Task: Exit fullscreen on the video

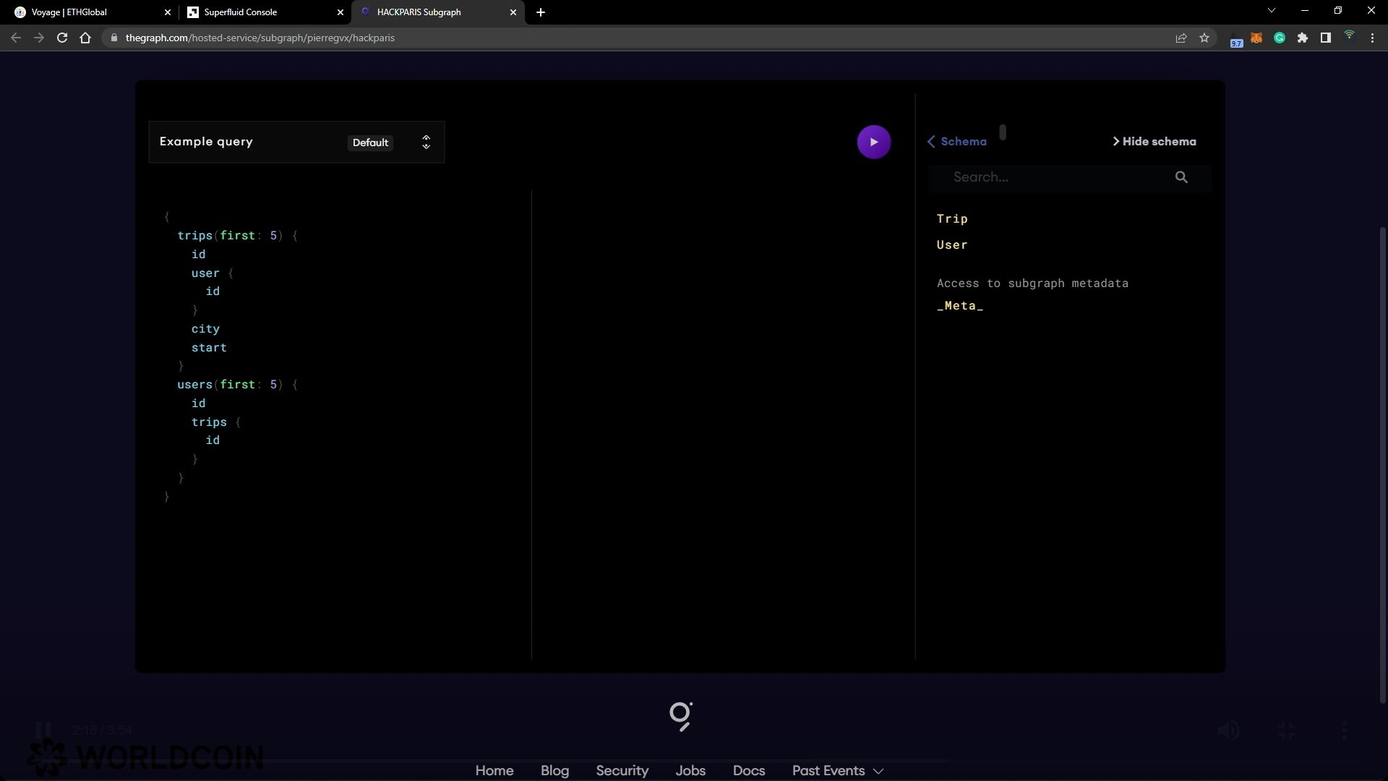Action: pos(1287,730)
